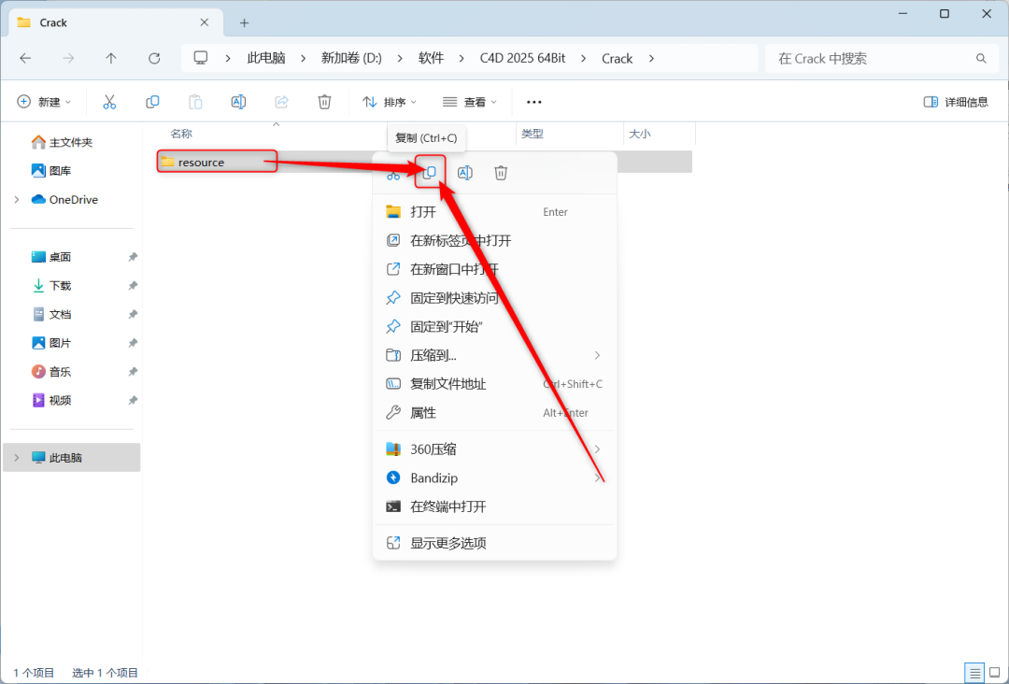Choose 在新窗口中打开 menu entry

click(x=494, y=269)
